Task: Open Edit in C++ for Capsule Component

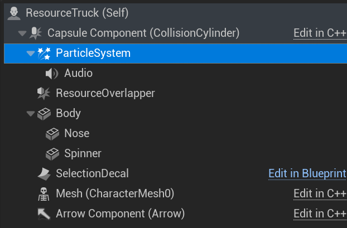Action: click(x=320, y=33)
